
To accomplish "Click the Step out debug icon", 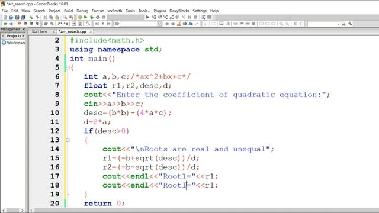I will point(172,17).
